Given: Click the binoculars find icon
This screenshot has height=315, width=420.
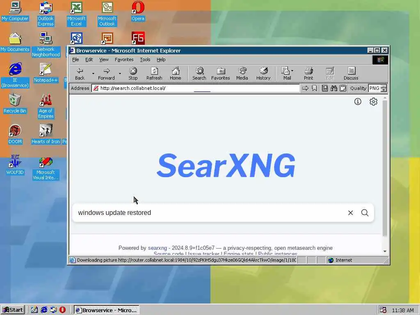Looking at the screenshot, I should (x=334, y=88).
